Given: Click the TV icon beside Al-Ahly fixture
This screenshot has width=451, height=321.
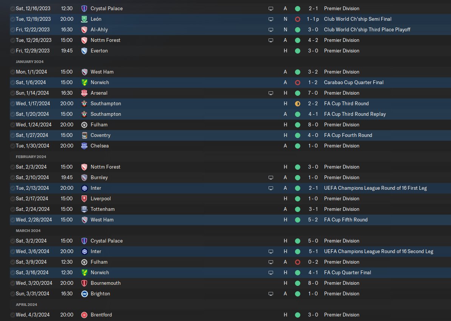Looking at the screenshot, I should (x=271, y=30).
